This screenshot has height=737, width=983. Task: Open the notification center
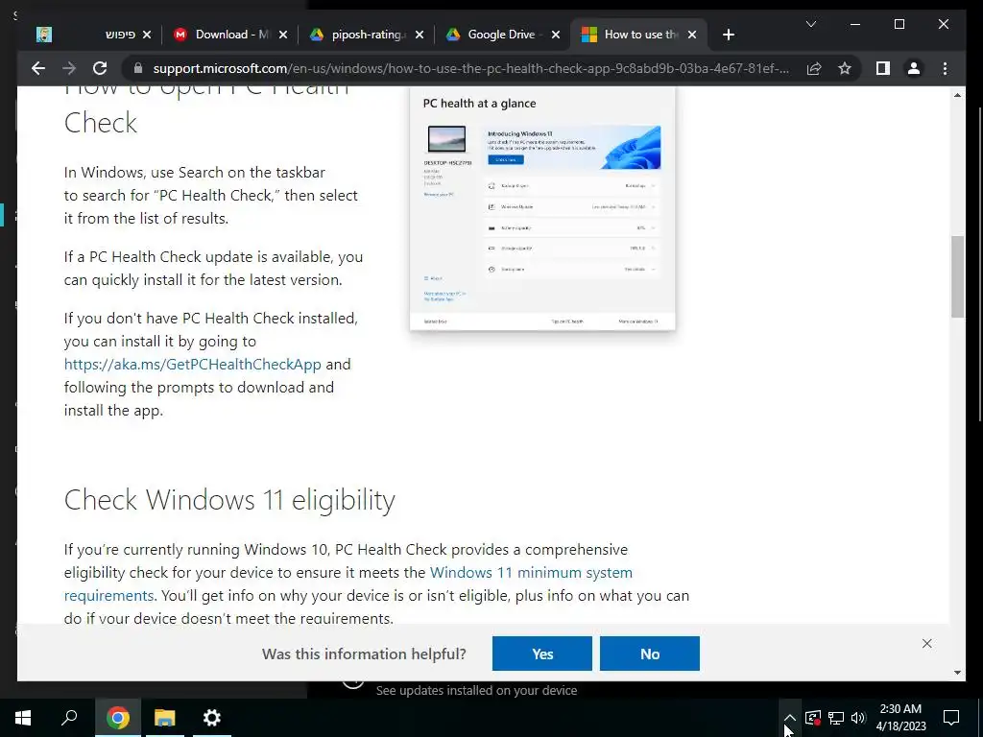951,718
